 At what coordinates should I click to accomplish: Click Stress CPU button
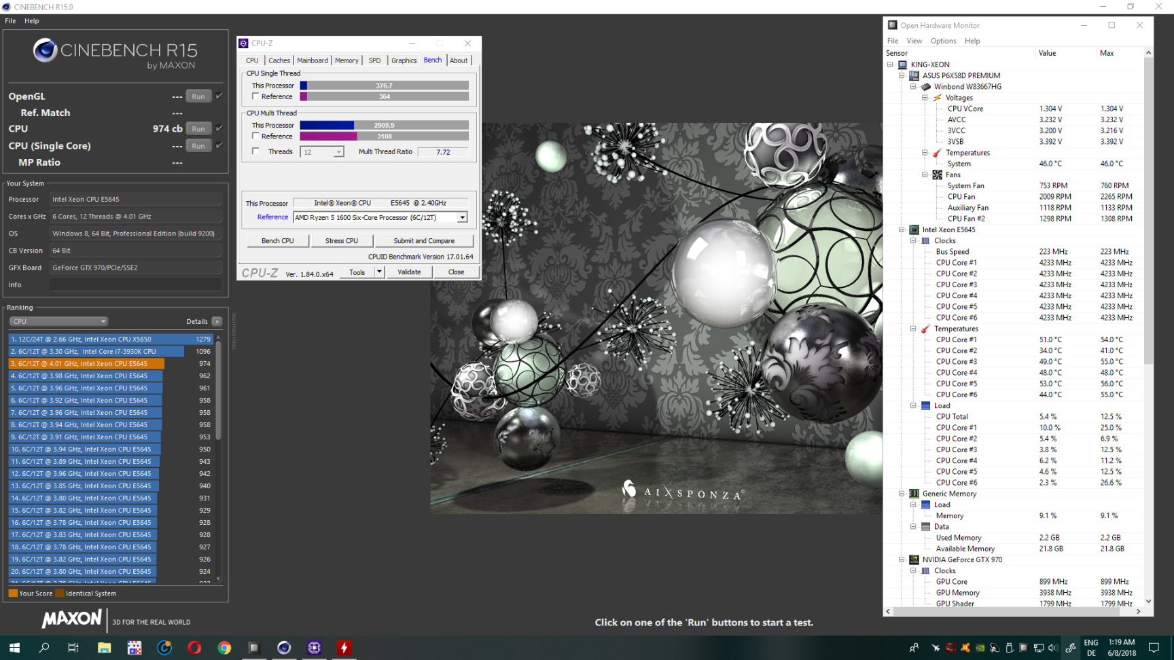(x=341, y=241)
